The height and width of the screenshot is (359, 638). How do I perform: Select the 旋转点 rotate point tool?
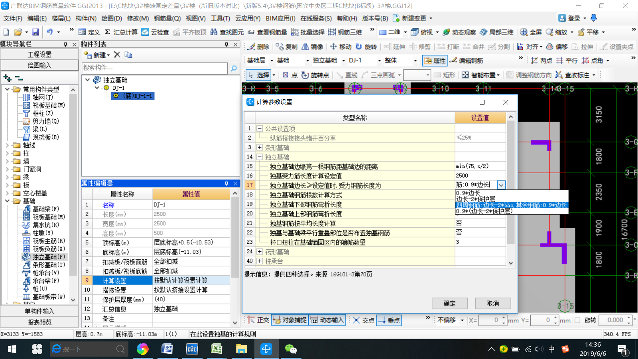click(x=315, y=75)
